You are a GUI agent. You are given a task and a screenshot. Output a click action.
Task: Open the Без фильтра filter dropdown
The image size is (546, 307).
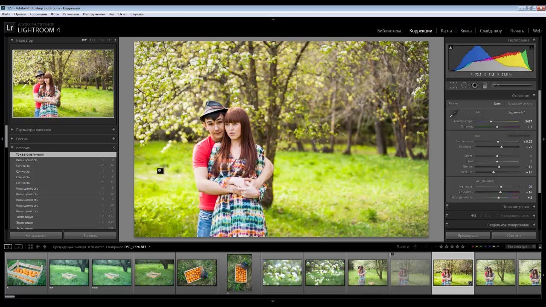tap(520, 246)
